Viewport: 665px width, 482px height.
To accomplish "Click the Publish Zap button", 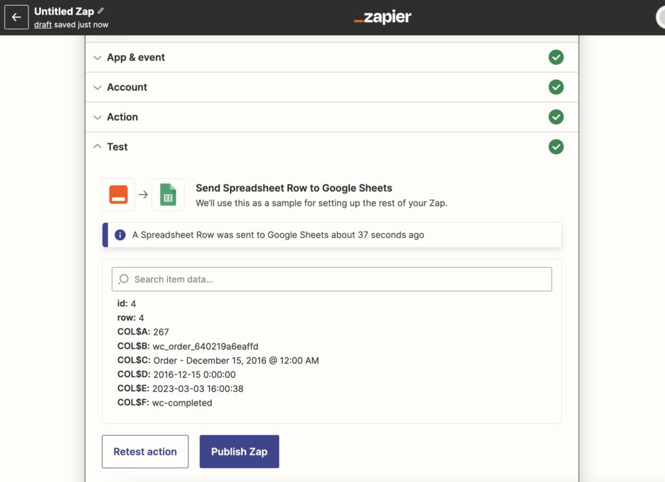I will (240, 451).
